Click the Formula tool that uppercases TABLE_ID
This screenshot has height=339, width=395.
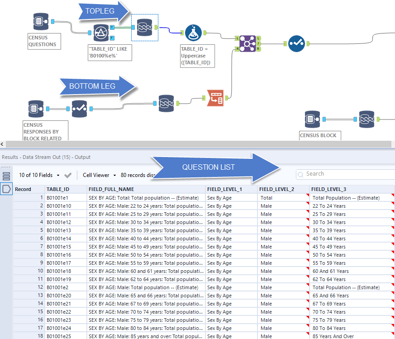[x=193, y=32]
